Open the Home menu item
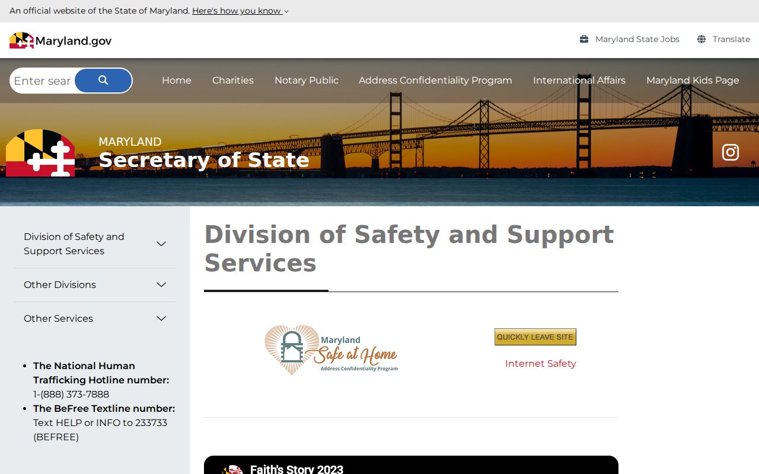 pyautogui.click(x=177, y=80)
